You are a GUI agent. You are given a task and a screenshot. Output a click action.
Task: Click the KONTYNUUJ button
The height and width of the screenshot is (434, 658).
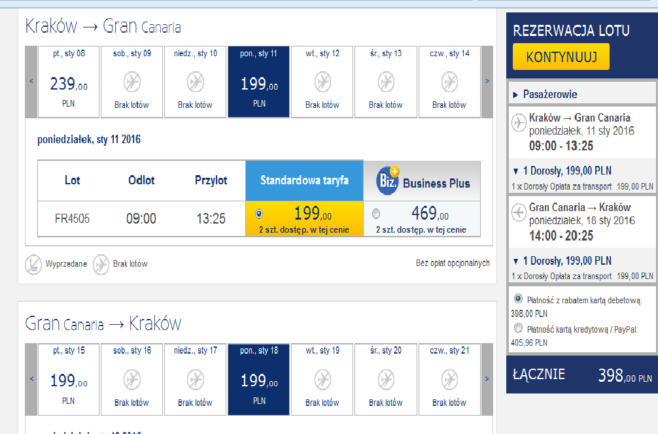pos(561,57)
